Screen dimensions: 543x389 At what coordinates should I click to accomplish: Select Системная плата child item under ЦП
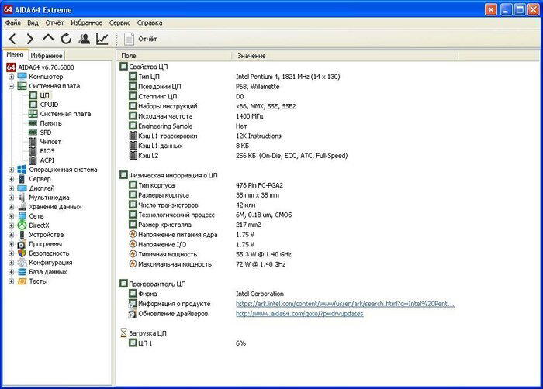65,114
